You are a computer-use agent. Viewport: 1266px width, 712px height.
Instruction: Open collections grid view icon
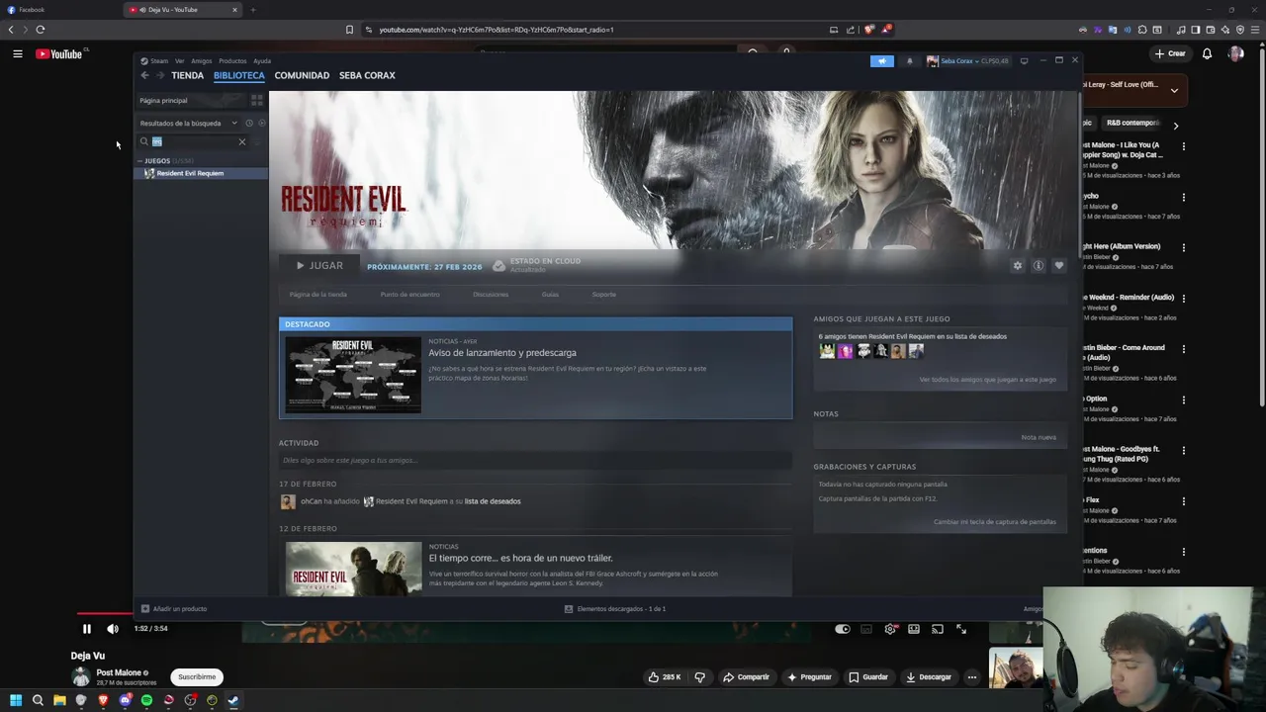(x=257, y=100)
